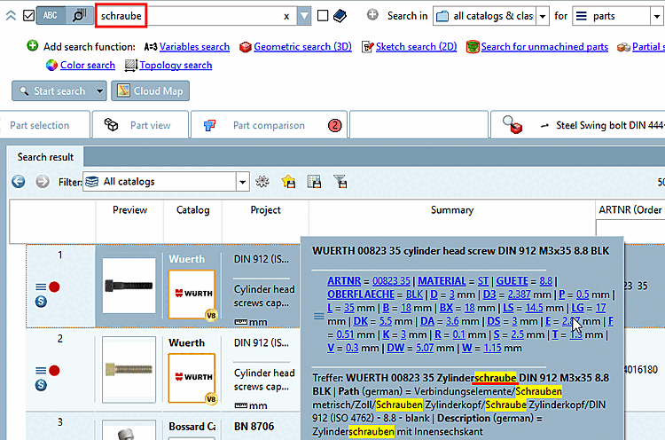Click the ARTNR link in the tooltip
The width and height of the screenshot is (665, 440).
click(x=344, y=281)
